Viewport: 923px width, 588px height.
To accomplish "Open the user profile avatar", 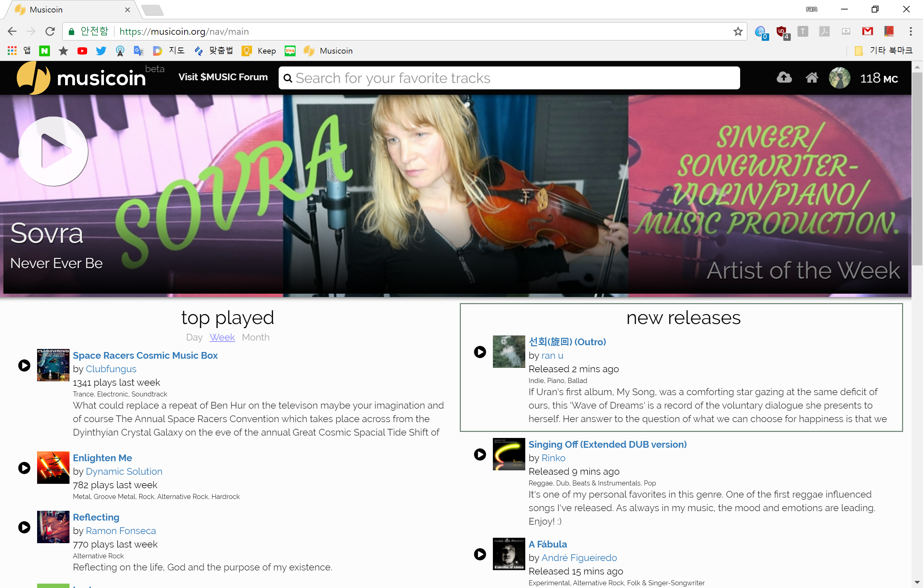I will [x=839, y=78].
